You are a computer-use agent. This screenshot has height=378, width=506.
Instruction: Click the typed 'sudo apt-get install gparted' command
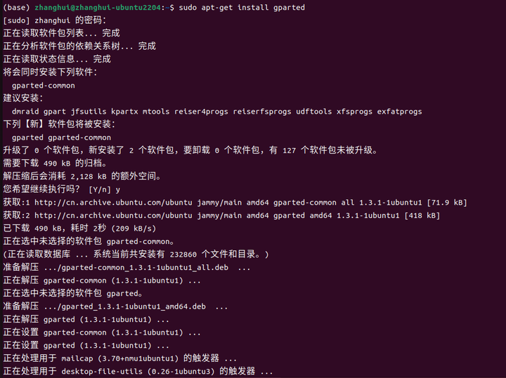(x=240, y=7)
